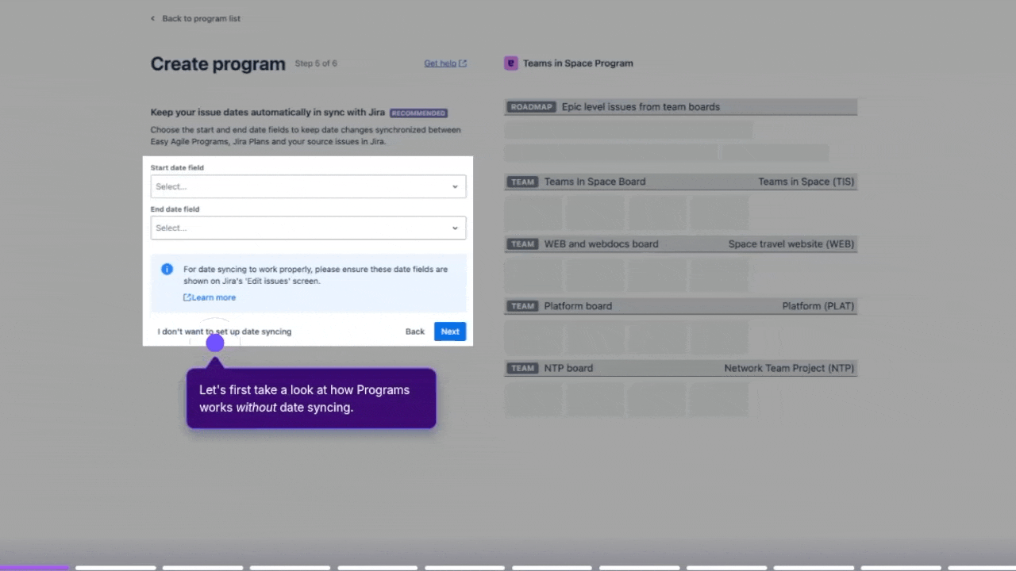Open the Start date field dropdown
The width and height of the screenshot is (1016, 571).
(308, 186)
